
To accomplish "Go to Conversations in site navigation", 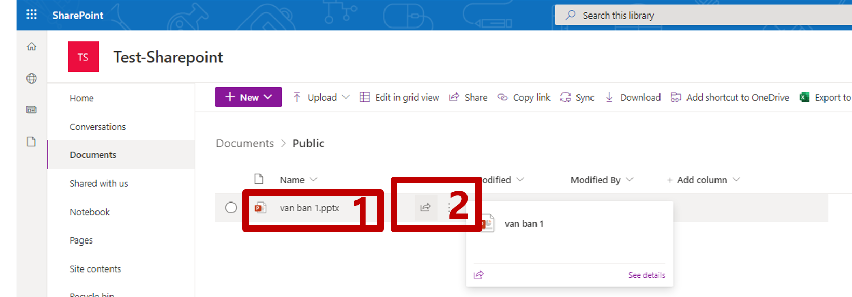I will click(x=98, y=127).
